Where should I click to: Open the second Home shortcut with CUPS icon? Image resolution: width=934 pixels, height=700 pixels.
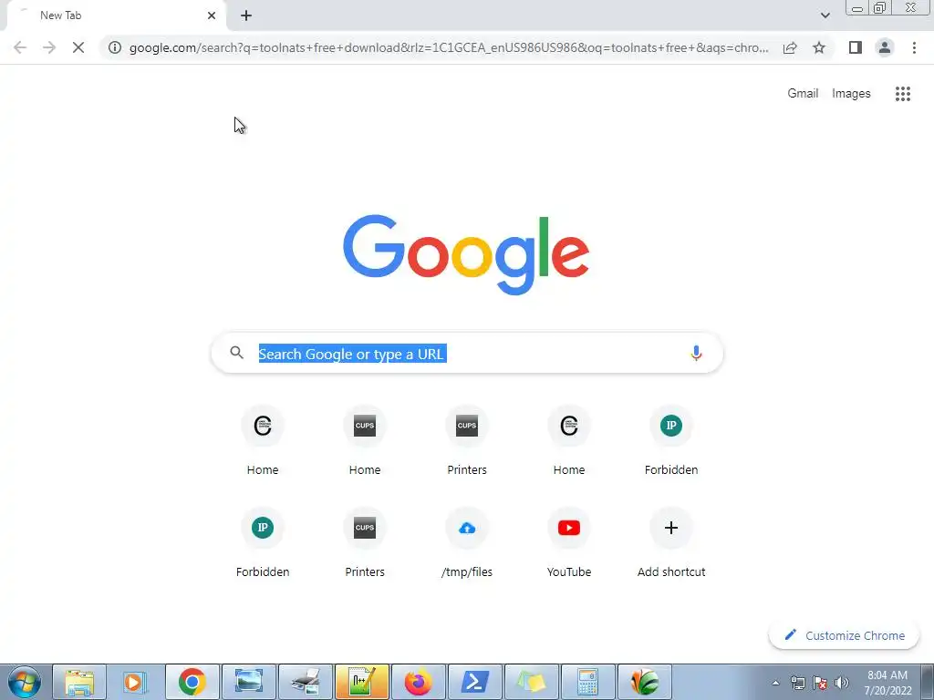pos(365,440)
